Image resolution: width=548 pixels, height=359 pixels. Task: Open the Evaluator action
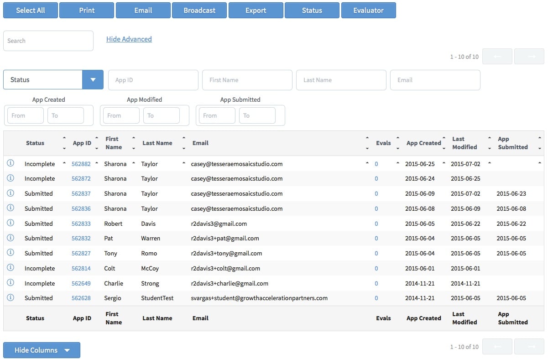coord(369,10)
